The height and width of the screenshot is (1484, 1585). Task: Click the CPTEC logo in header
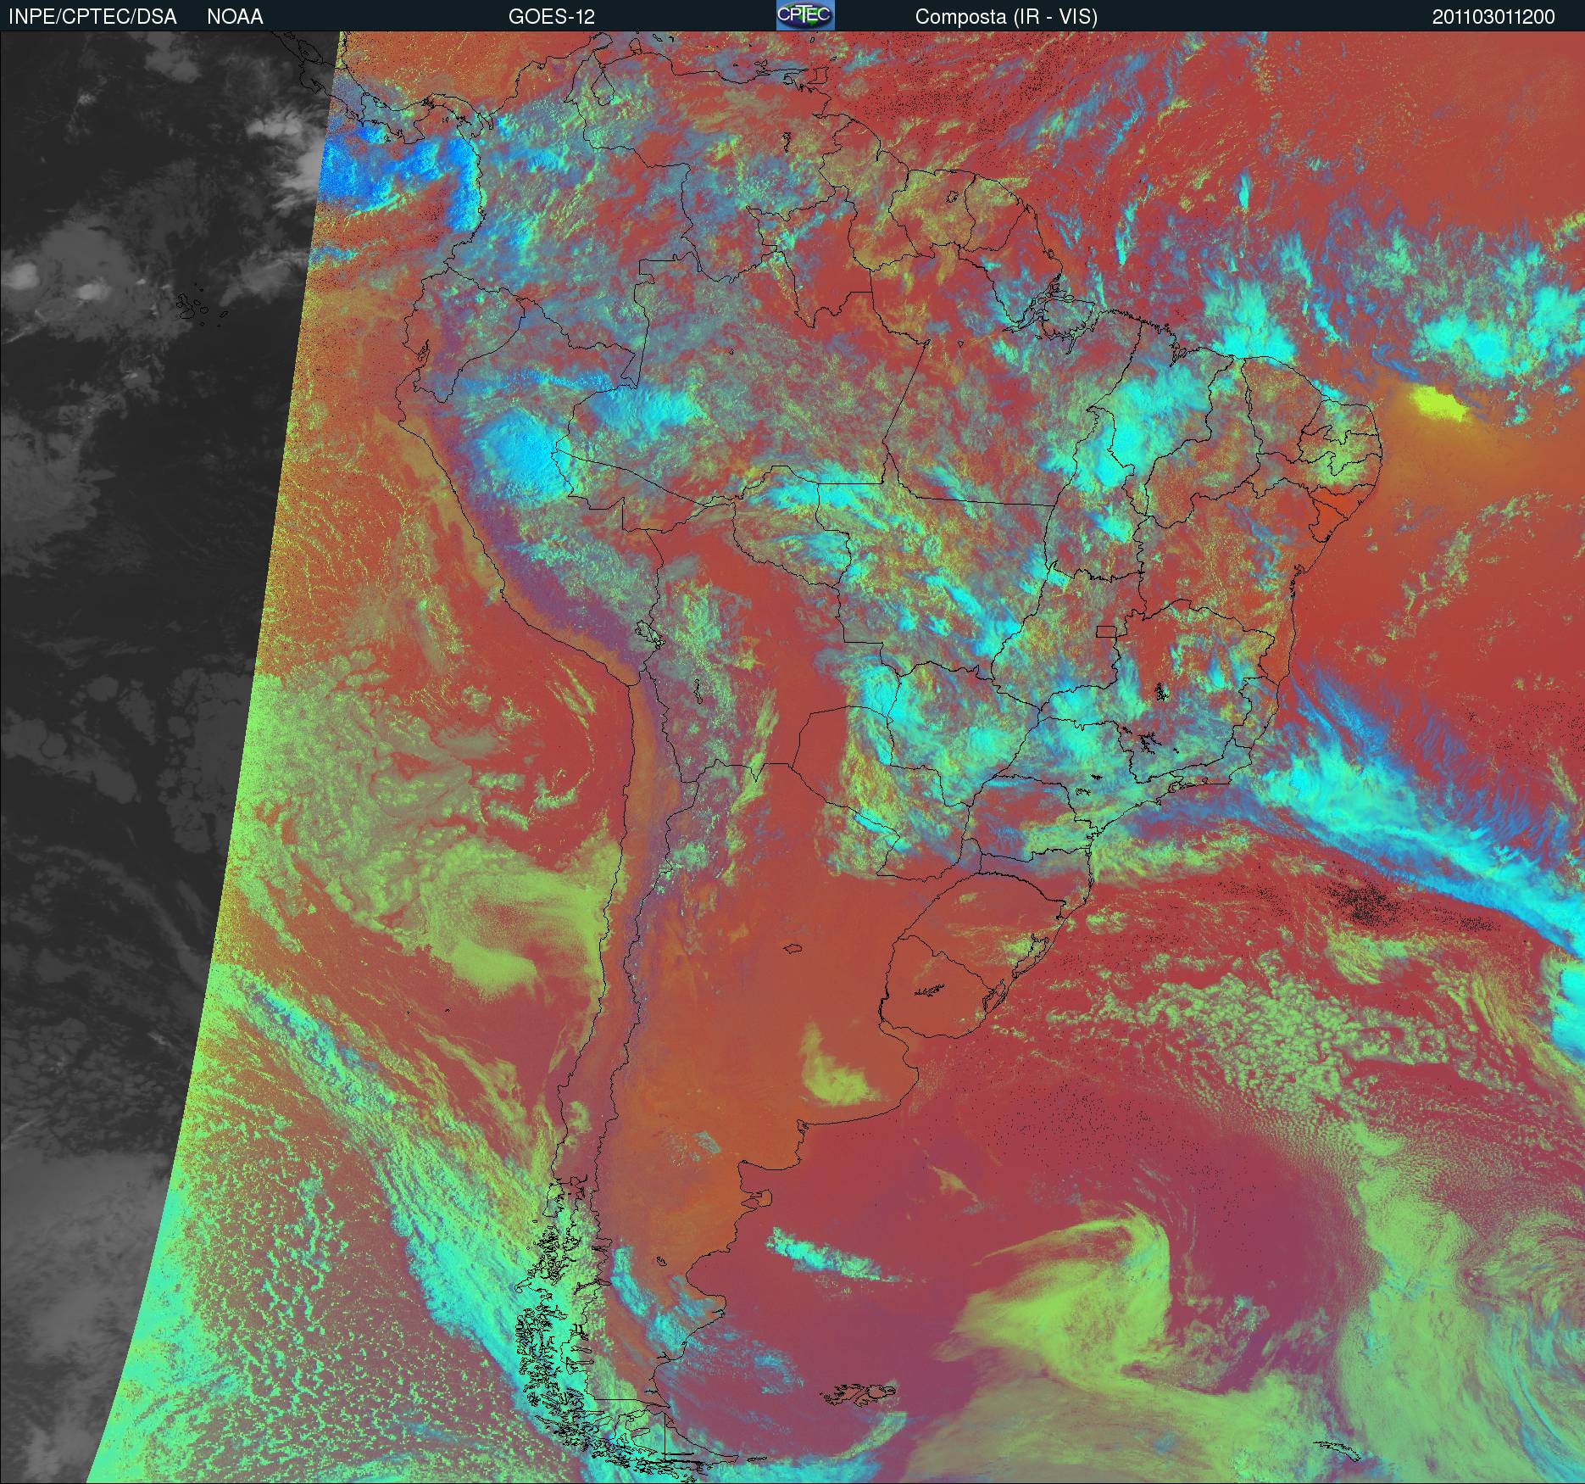pos(805,15)
